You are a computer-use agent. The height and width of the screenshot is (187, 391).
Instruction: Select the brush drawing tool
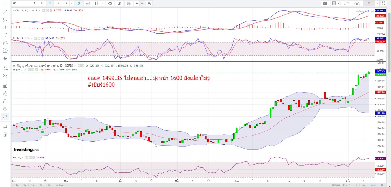(5, 27)
